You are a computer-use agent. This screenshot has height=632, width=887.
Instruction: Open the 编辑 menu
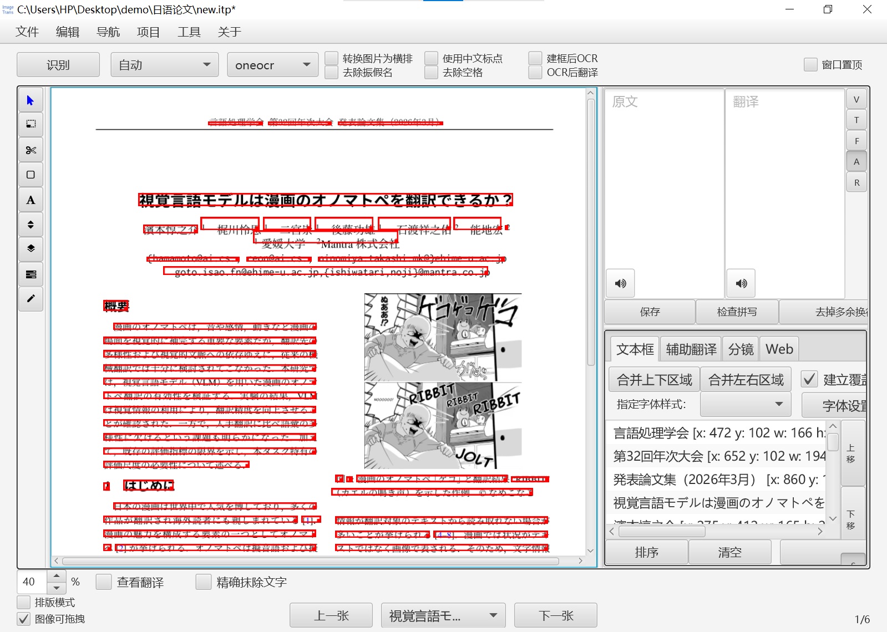pyautogui.click(x=68, y=32)
